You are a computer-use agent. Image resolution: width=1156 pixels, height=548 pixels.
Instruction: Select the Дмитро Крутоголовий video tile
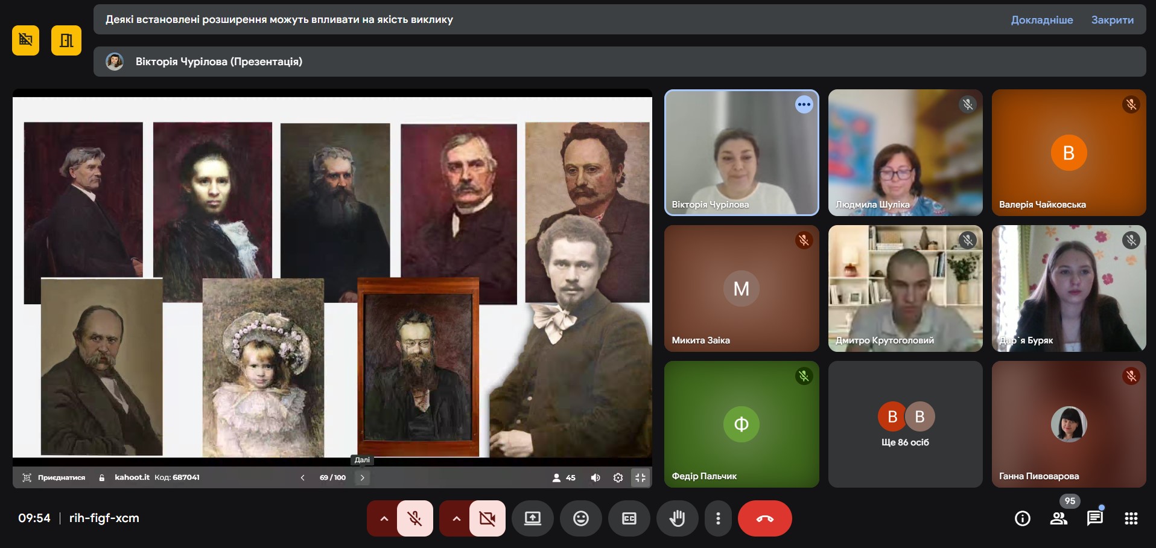tap(905, 288)
